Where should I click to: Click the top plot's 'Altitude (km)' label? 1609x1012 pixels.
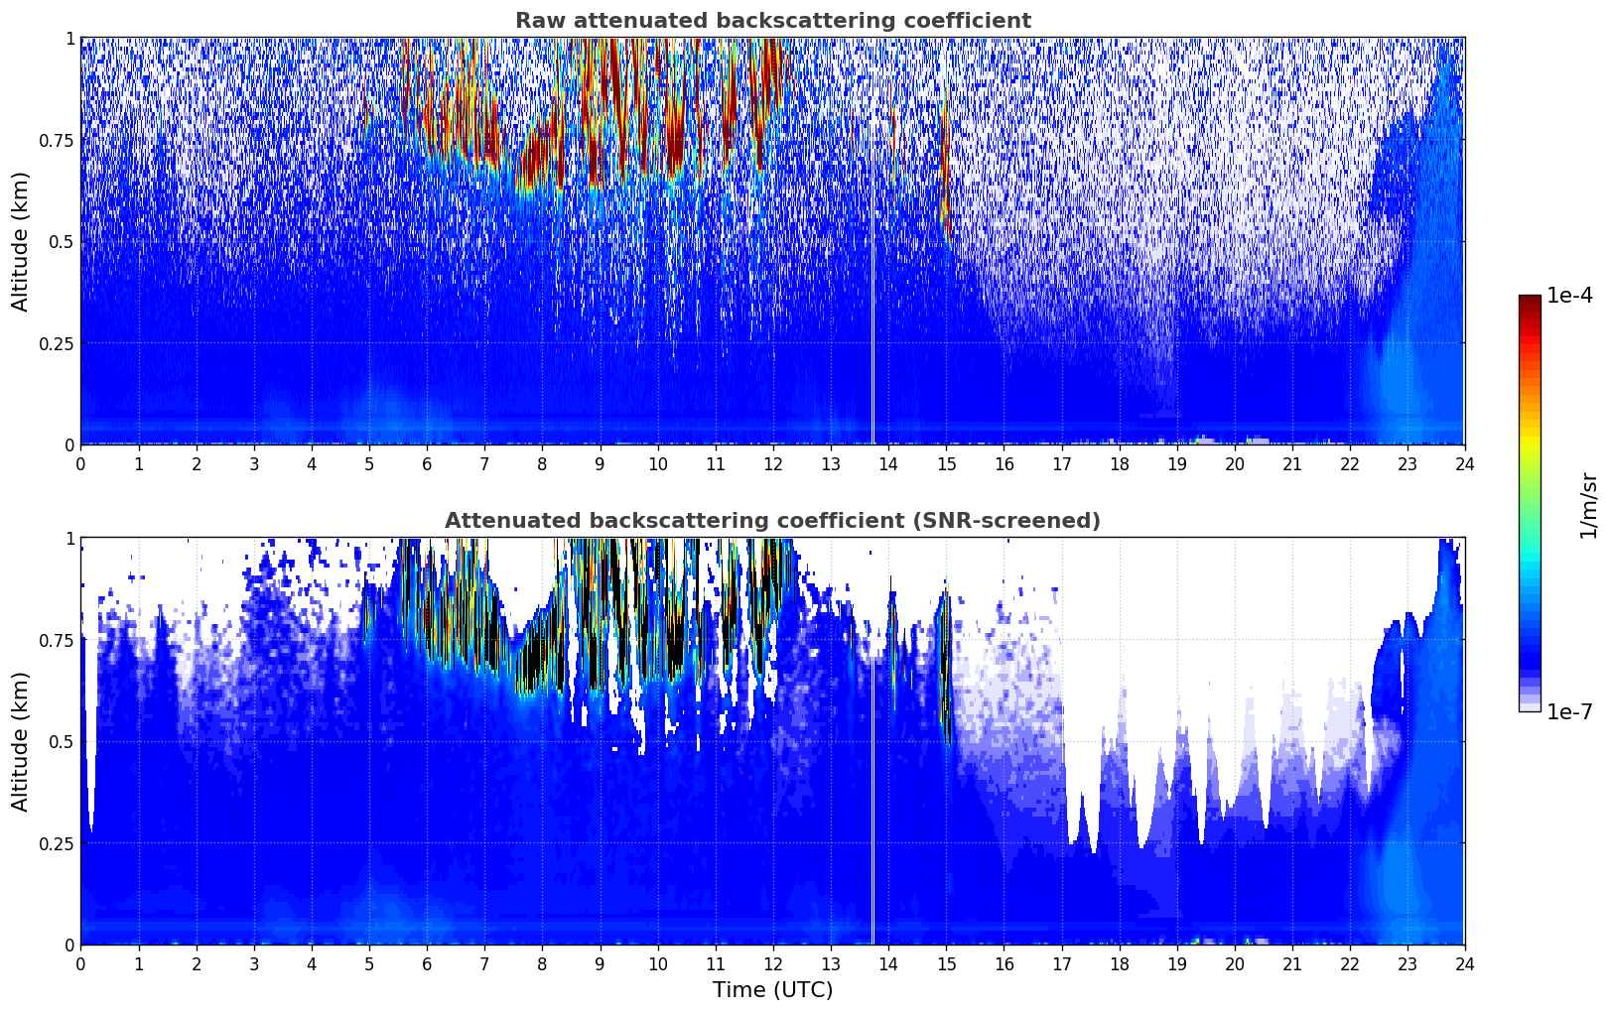(x=21, y=241)
